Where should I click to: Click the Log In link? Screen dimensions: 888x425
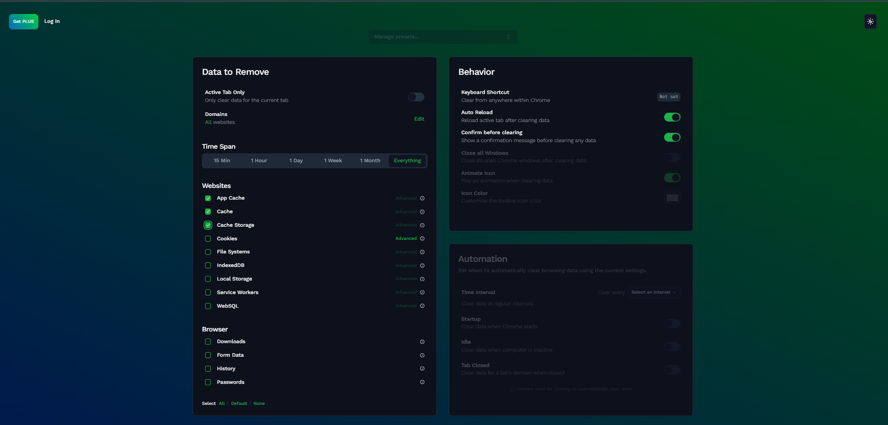pos(52,22)
